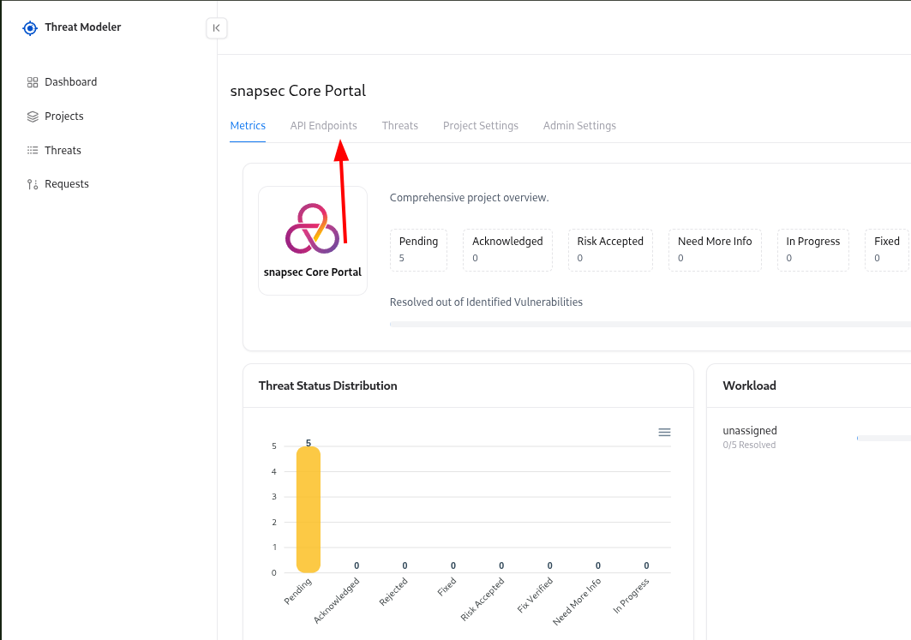Click the Threat Modeler target logo icon
This screenshot has width=911, height=640.
tap(30, 28)
